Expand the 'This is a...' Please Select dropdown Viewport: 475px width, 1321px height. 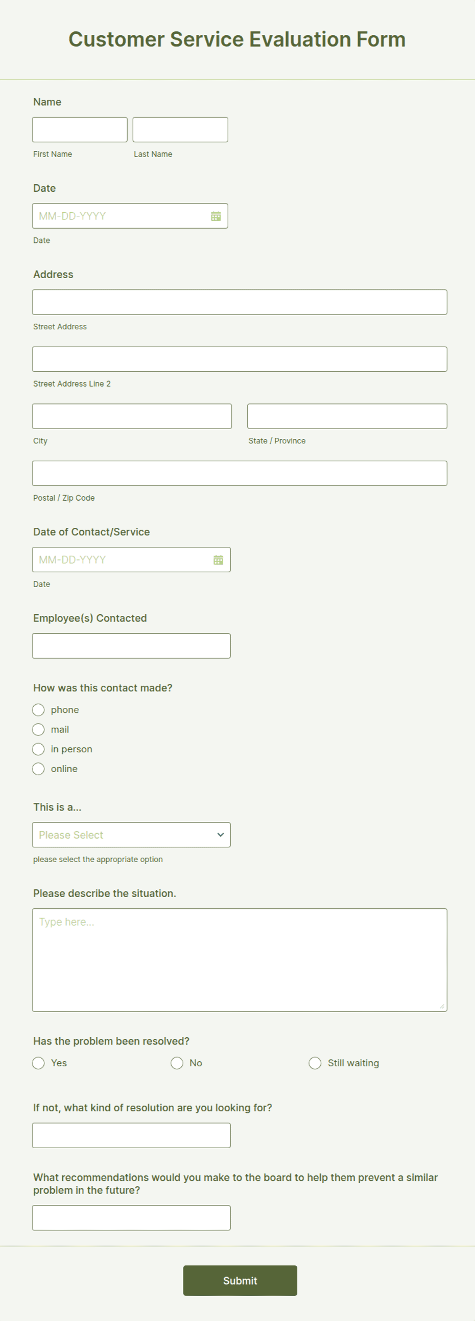[131, 835]
